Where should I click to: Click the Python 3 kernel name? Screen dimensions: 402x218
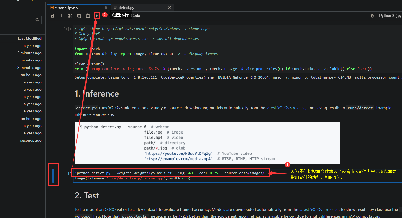coord(390,16)
